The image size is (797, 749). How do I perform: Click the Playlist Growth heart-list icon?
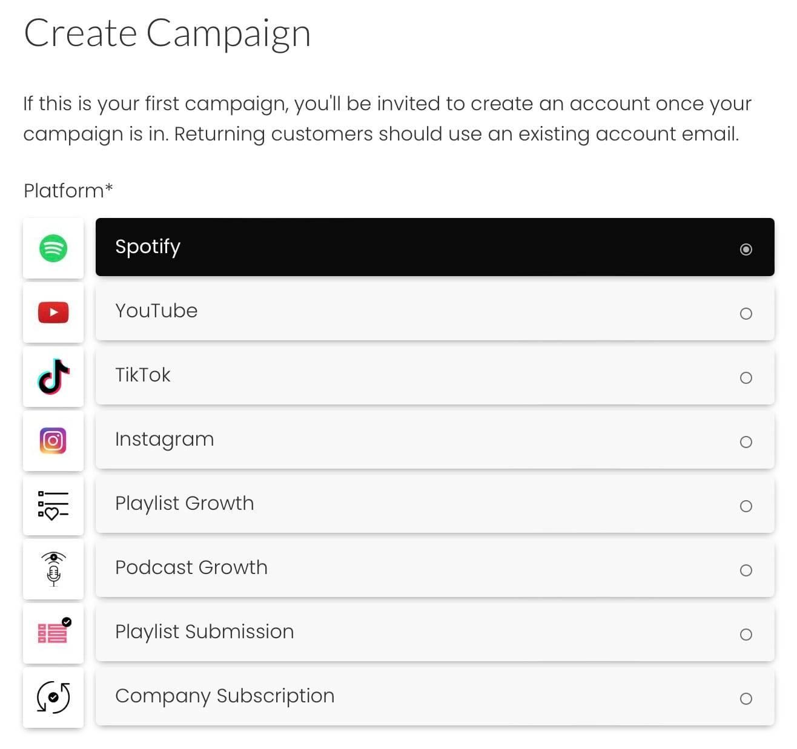click(x=53, y=506)
